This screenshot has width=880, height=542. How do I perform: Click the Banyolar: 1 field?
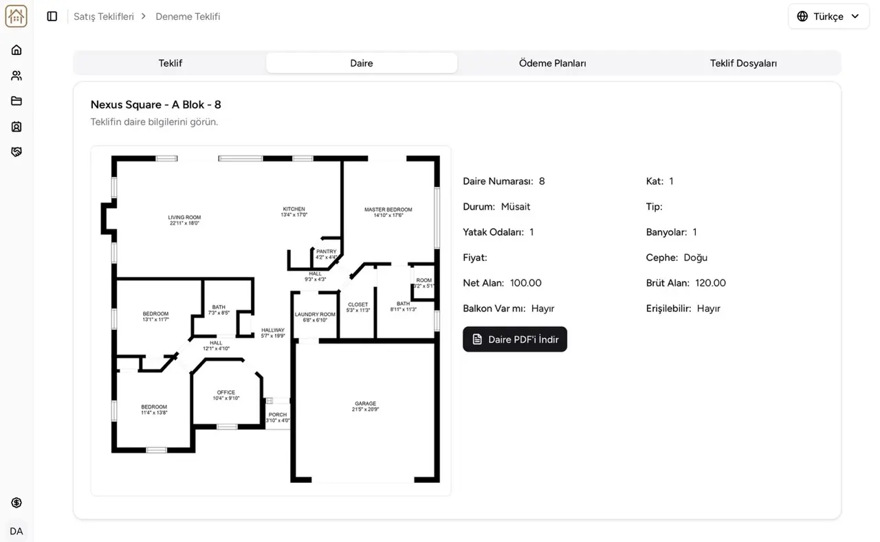coord(672,232)
